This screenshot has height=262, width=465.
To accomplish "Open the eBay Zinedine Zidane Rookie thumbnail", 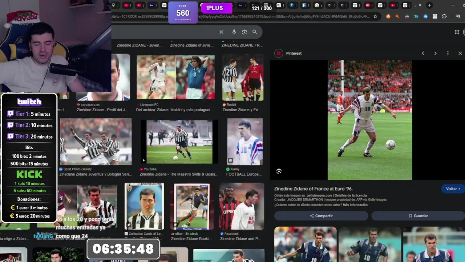I will coord(191,206).
